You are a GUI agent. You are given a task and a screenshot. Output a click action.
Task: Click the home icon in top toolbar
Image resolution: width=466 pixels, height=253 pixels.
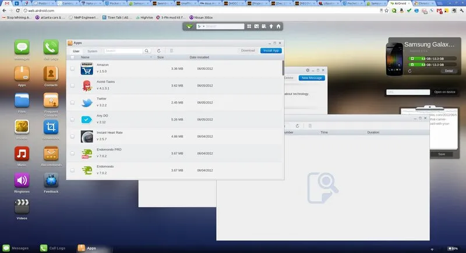point(278,26)
